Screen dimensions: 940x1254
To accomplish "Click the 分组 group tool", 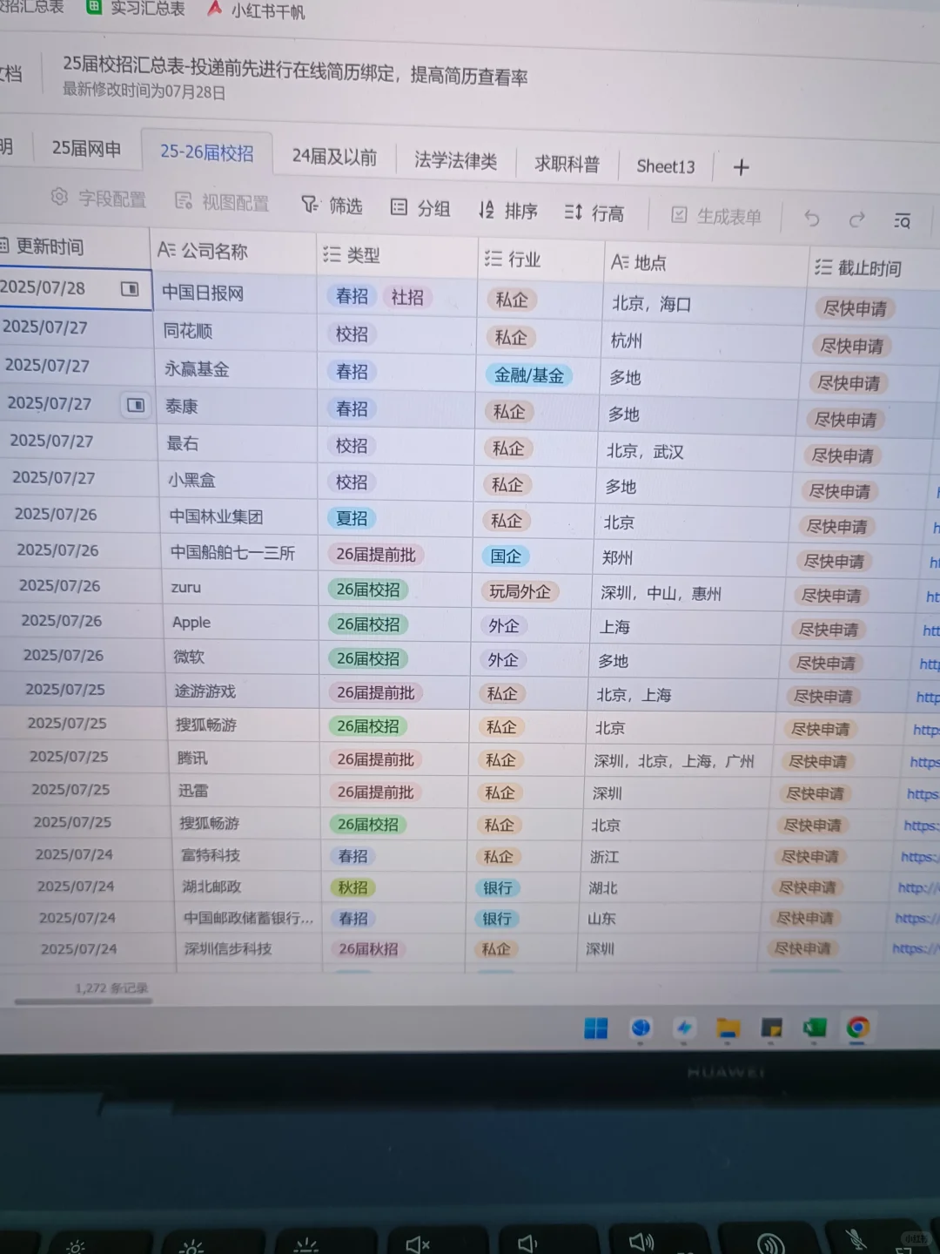I will point(420,208).
